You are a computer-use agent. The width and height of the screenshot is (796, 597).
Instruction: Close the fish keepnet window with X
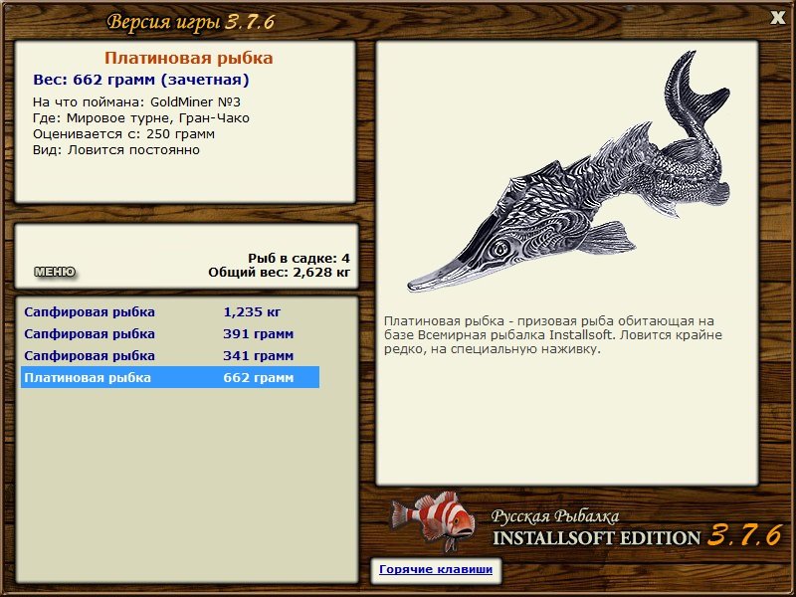click(x=777, y=18)
